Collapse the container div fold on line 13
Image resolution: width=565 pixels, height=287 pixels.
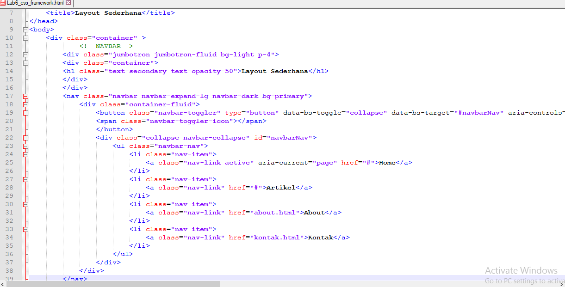25,62
